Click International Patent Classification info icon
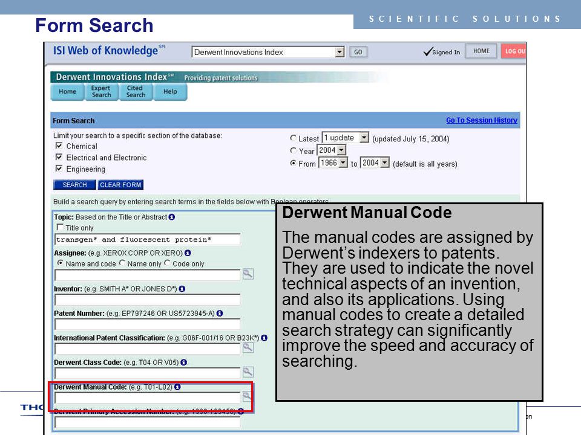Viewport: 581px width, 435px height. click(264, 338)
